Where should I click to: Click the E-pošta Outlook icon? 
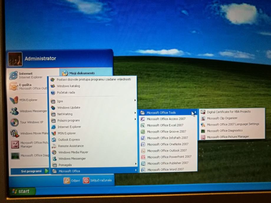point(14,86)
